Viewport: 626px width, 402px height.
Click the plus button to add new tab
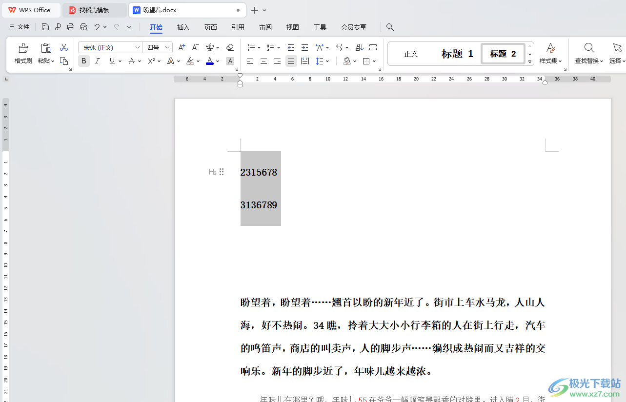pyautogui.click(x=254, y=10)
